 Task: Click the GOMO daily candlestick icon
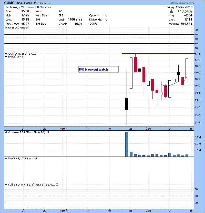tap(6, 54)
